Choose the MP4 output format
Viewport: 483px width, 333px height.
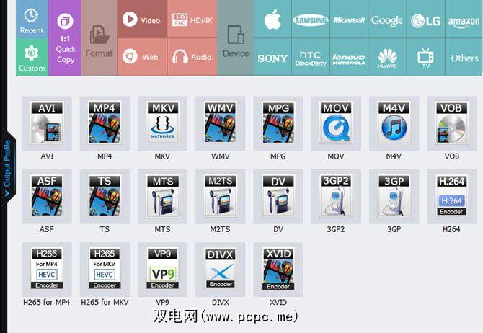[x=105, y=123]
